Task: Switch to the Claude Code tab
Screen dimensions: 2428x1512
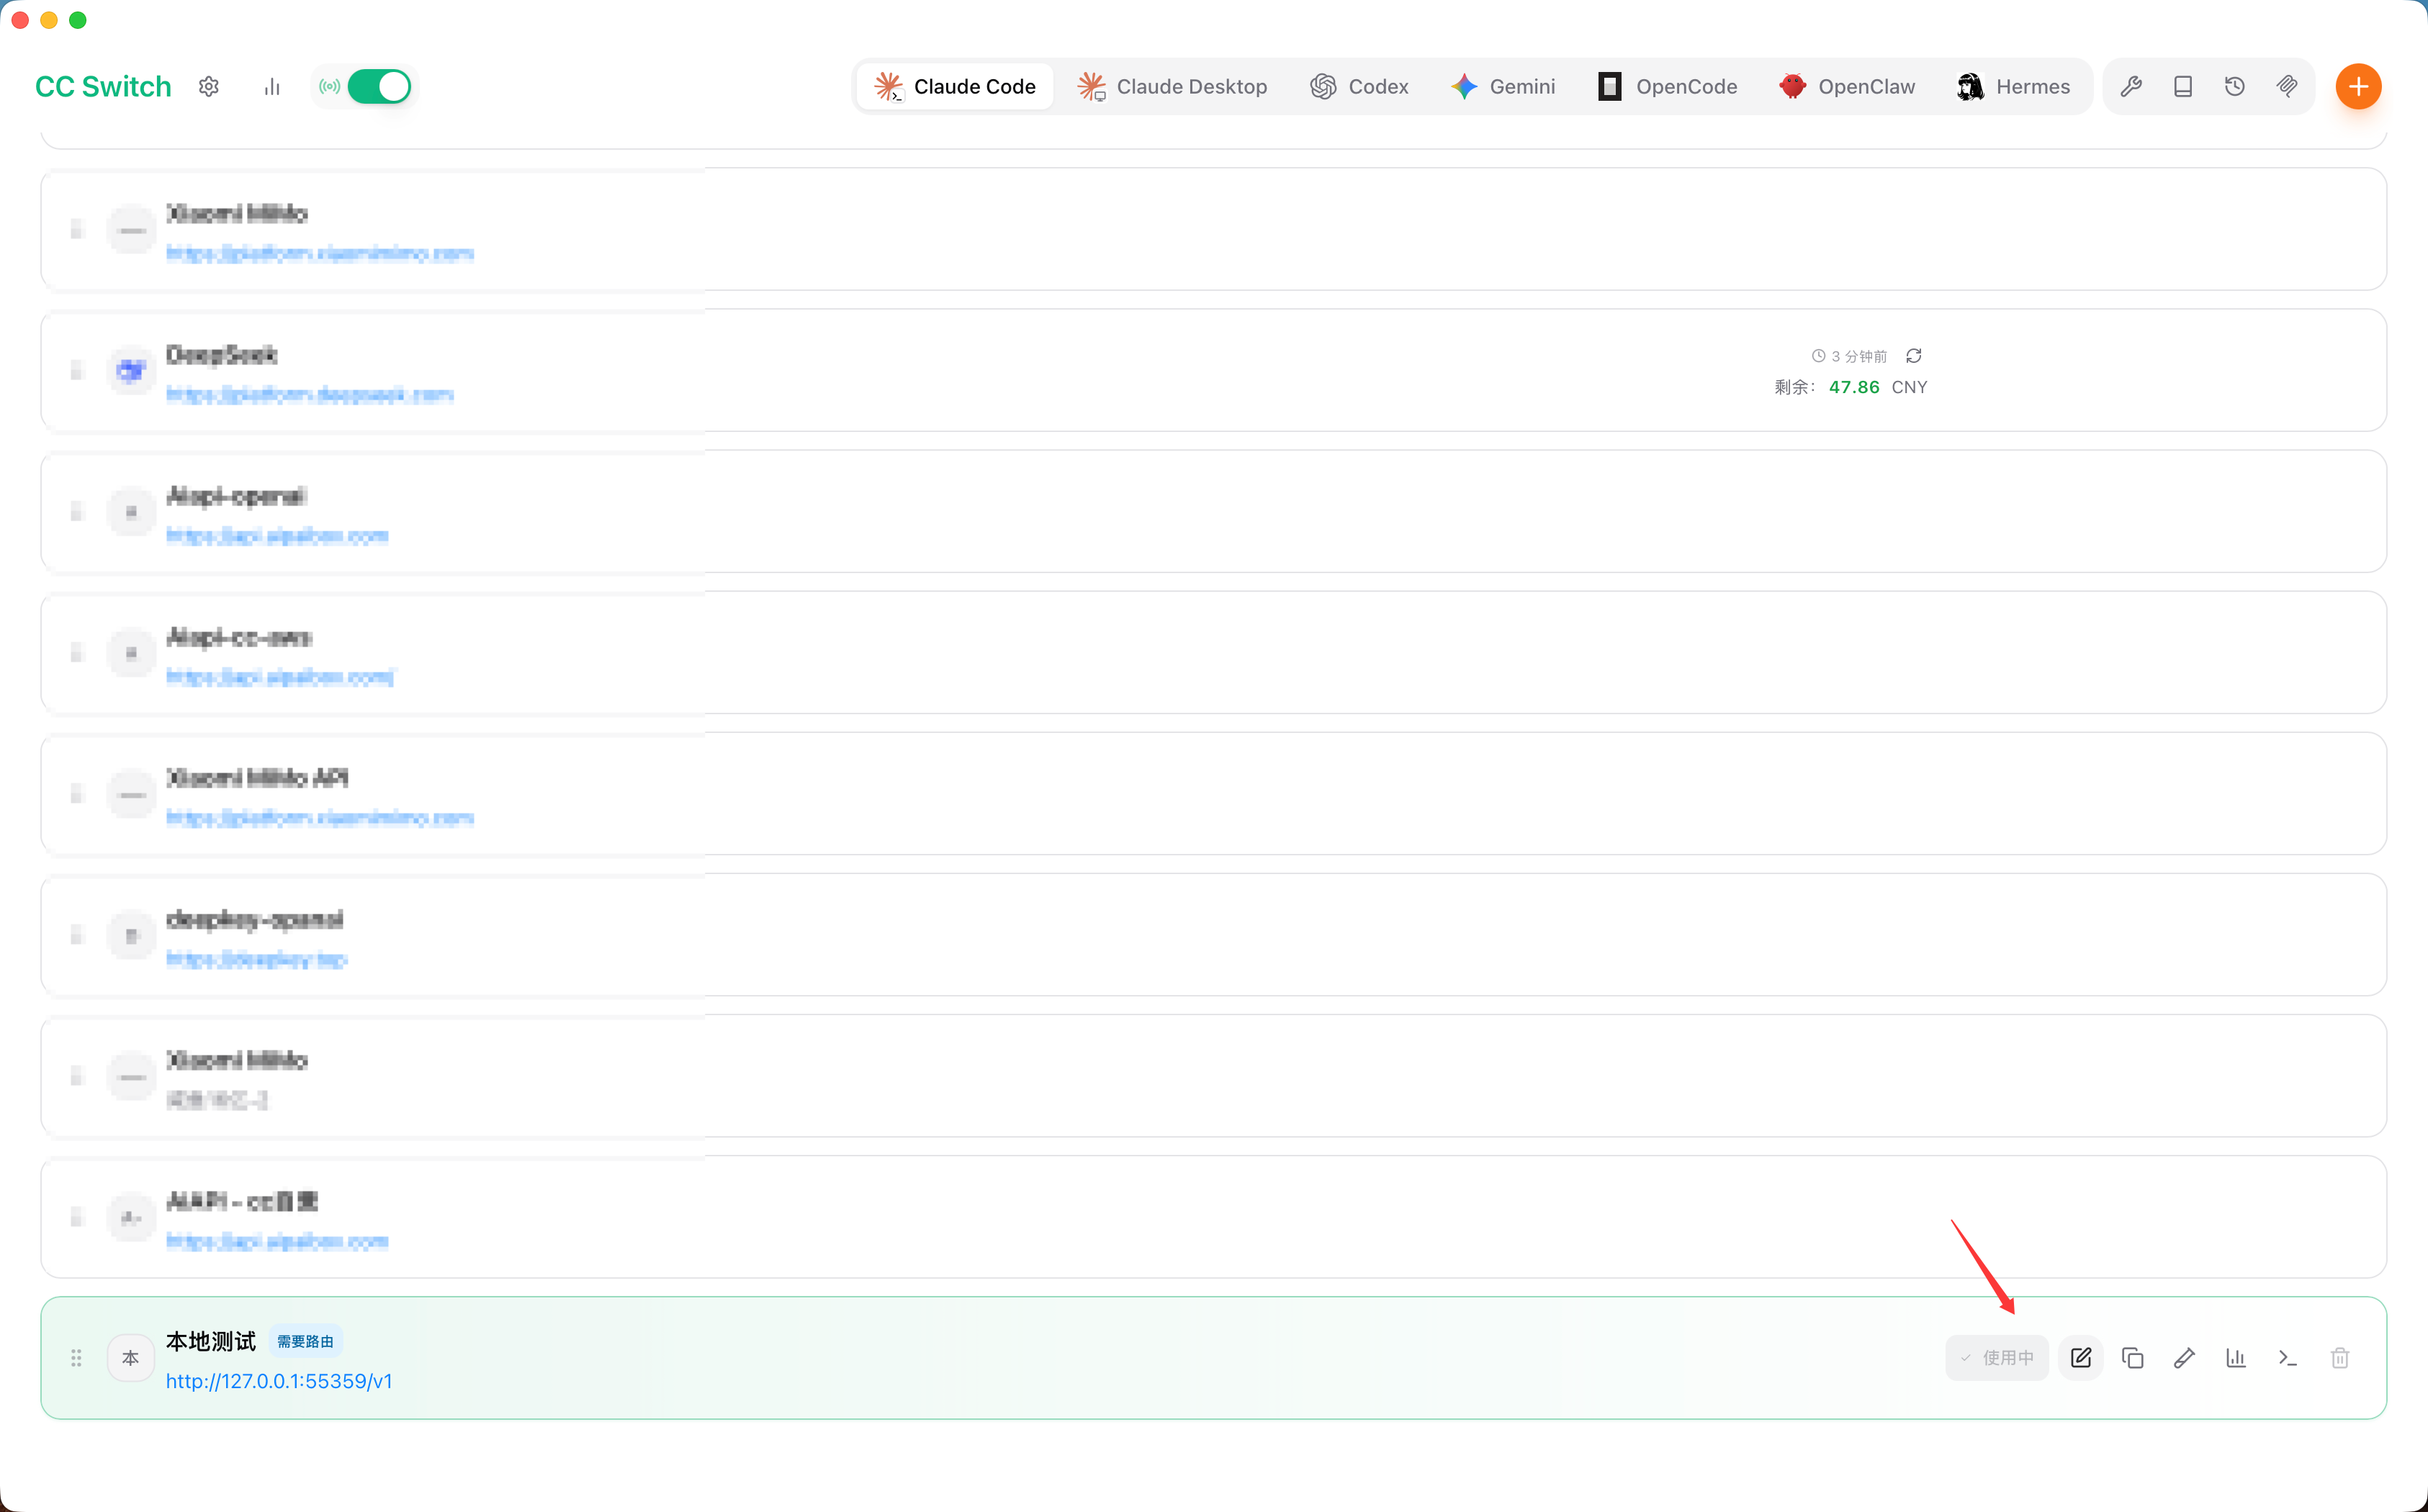Action: [955, 87]
